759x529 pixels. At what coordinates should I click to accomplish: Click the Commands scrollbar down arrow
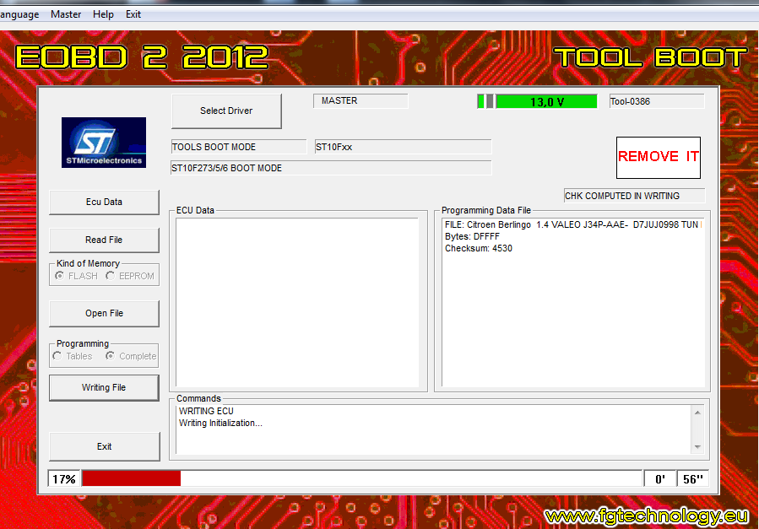coord(697,447)
